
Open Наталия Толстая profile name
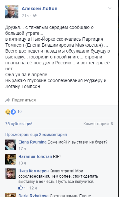coord(35,157)
